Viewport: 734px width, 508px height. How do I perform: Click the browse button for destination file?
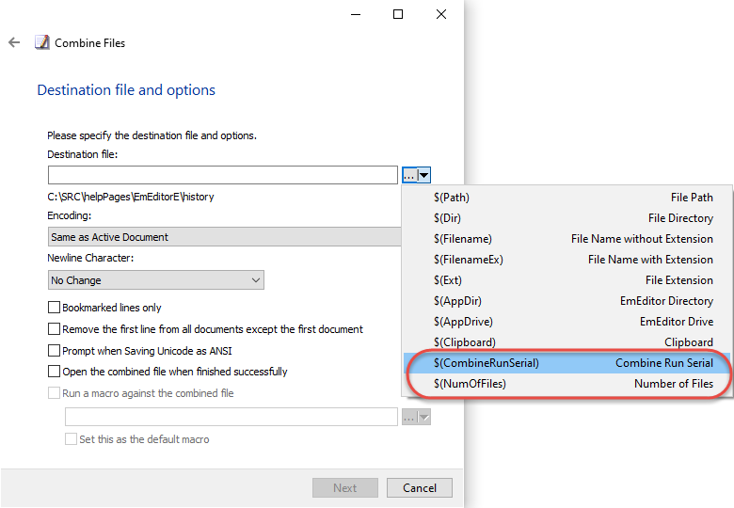tap(409, 175)
